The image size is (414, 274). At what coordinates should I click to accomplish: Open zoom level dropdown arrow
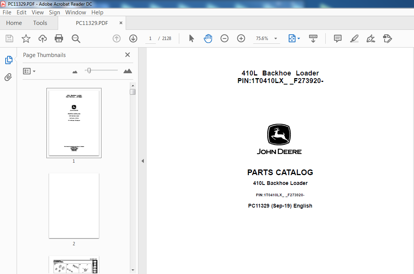coord(275,38)
